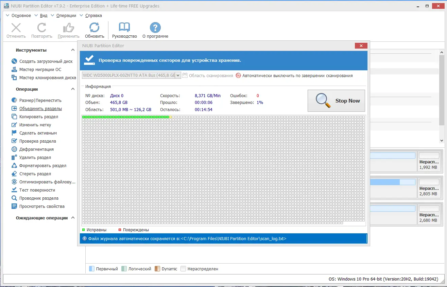Click the Логический legend swatch
The image size is (447, 287).
pyautogui.click(x=124, y=269)
